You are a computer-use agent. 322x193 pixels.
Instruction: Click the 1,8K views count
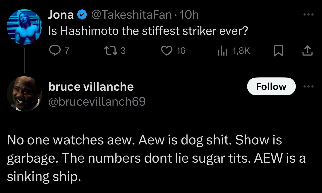point(241,51)
